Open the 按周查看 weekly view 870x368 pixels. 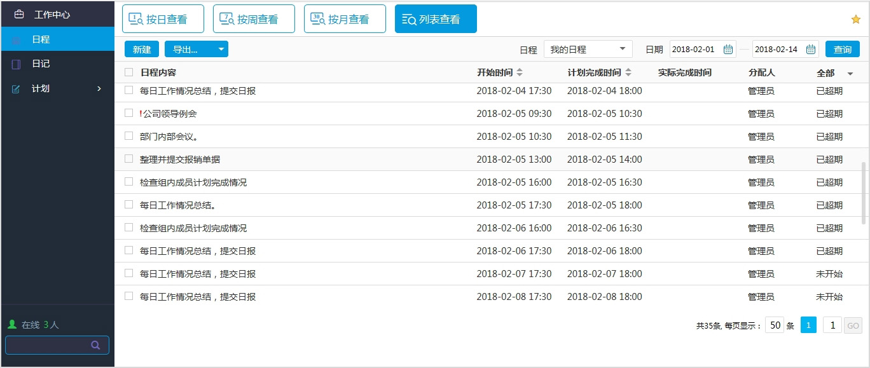pos(254,18)
